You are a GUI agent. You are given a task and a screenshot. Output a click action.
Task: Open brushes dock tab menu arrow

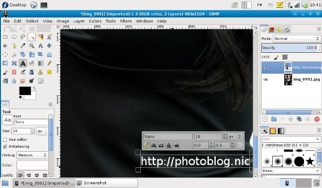tap(319, 130)
